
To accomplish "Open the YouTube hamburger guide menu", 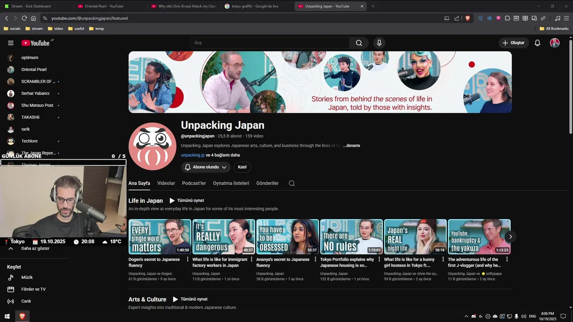I will pyautogui.click(x=11, y=43).
